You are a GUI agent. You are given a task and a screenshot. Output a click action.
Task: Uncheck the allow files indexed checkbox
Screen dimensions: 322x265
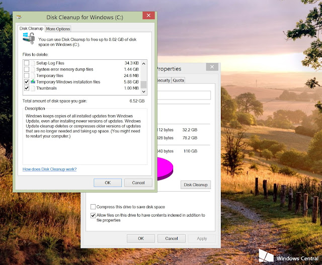93,215
